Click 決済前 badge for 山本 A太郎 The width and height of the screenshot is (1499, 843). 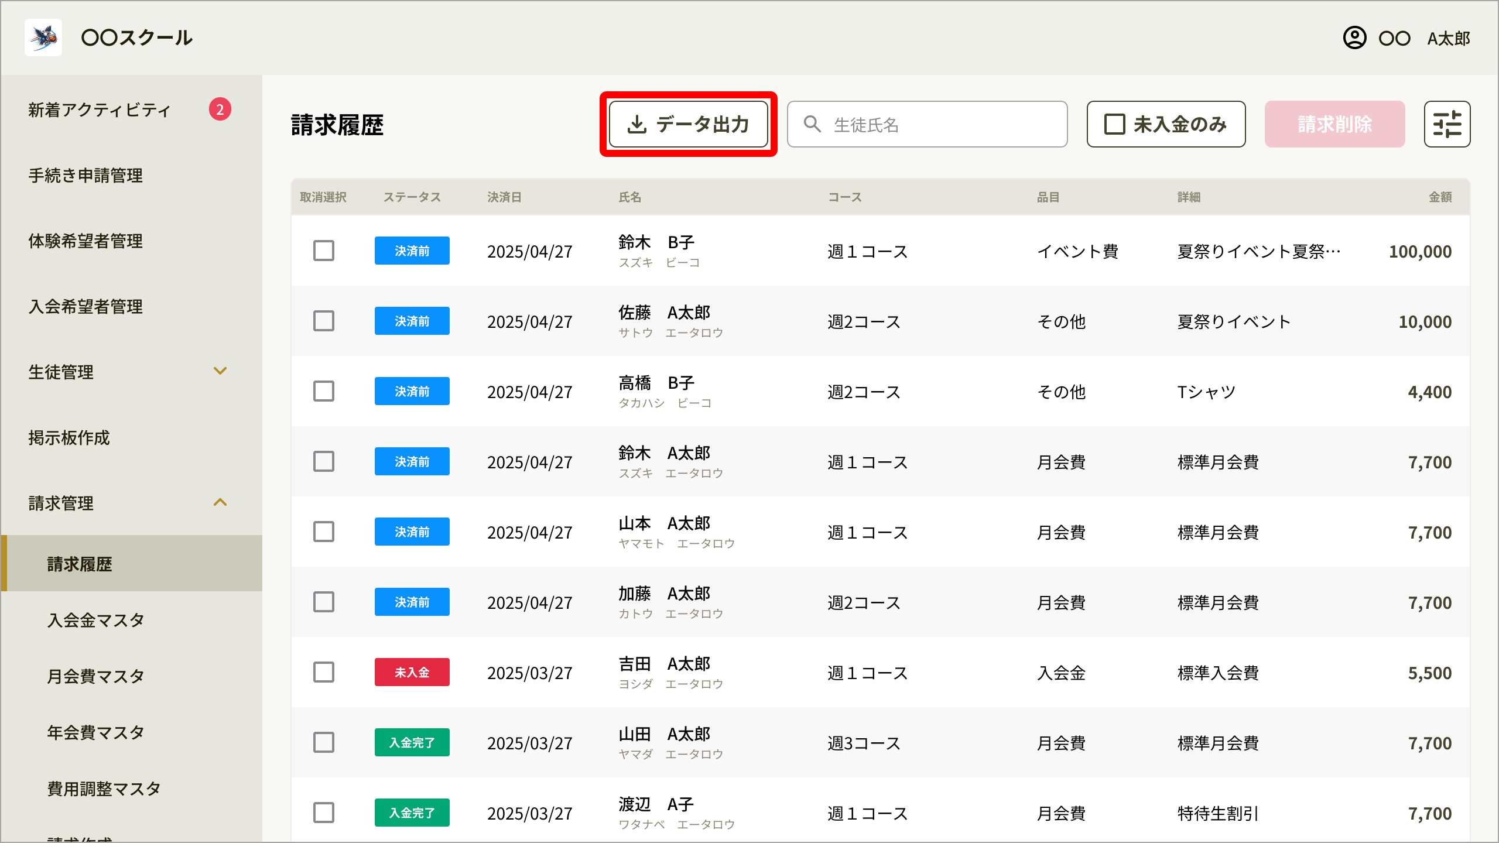pos(412,532)
